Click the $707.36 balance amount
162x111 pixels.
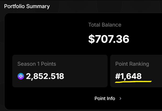pyautogui.click(x=109, y=39)
